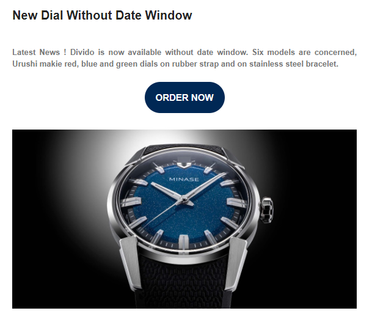
Task: Click the 'Latest News' text
Action: coord(36,52)
